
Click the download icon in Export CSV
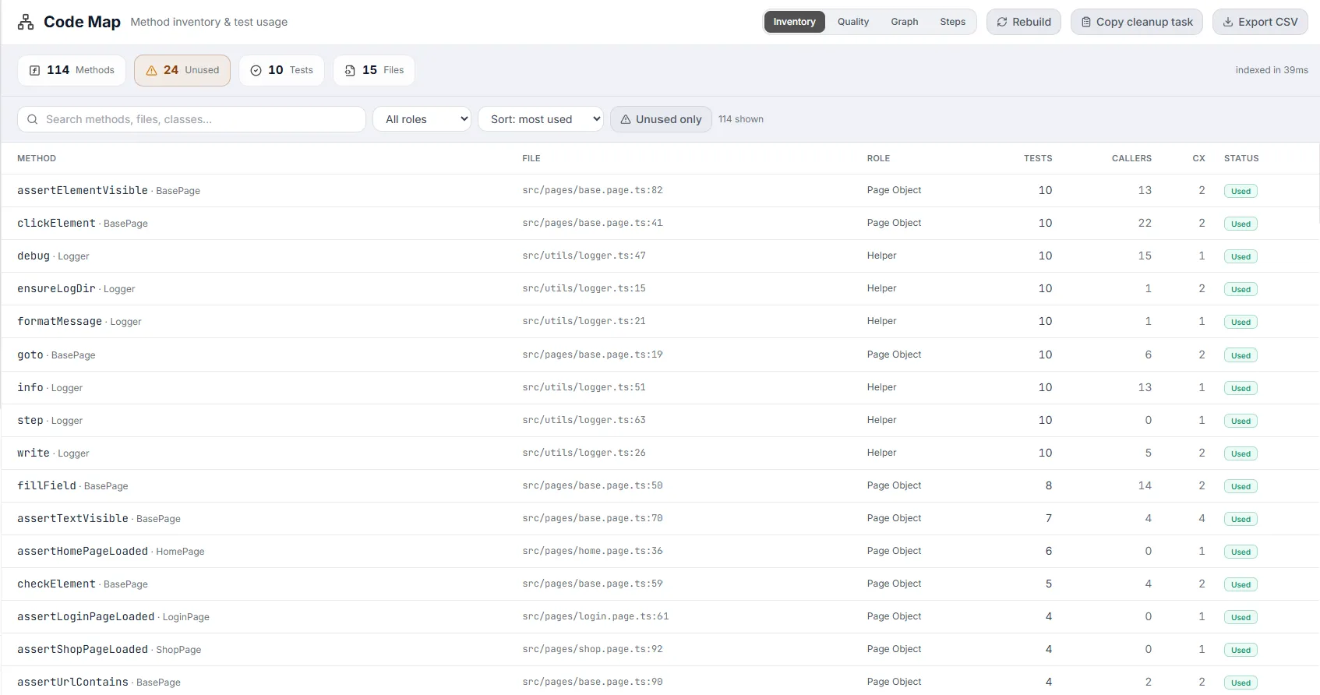pyautogui.click(x=1228, y=22)
